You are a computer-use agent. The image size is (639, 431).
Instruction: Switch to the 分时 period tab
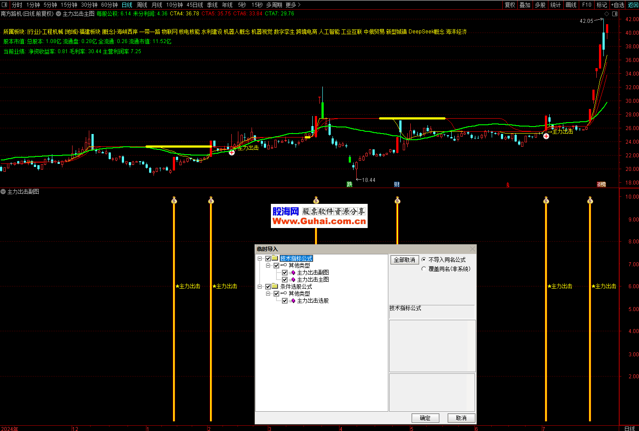(x=17, y=5)
